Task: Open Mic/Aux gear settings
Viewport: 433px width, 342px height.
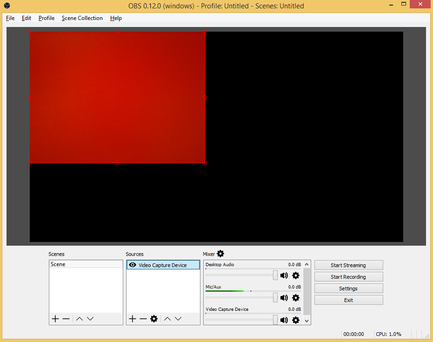Action: pyautogui.click(x=296, y=298)
